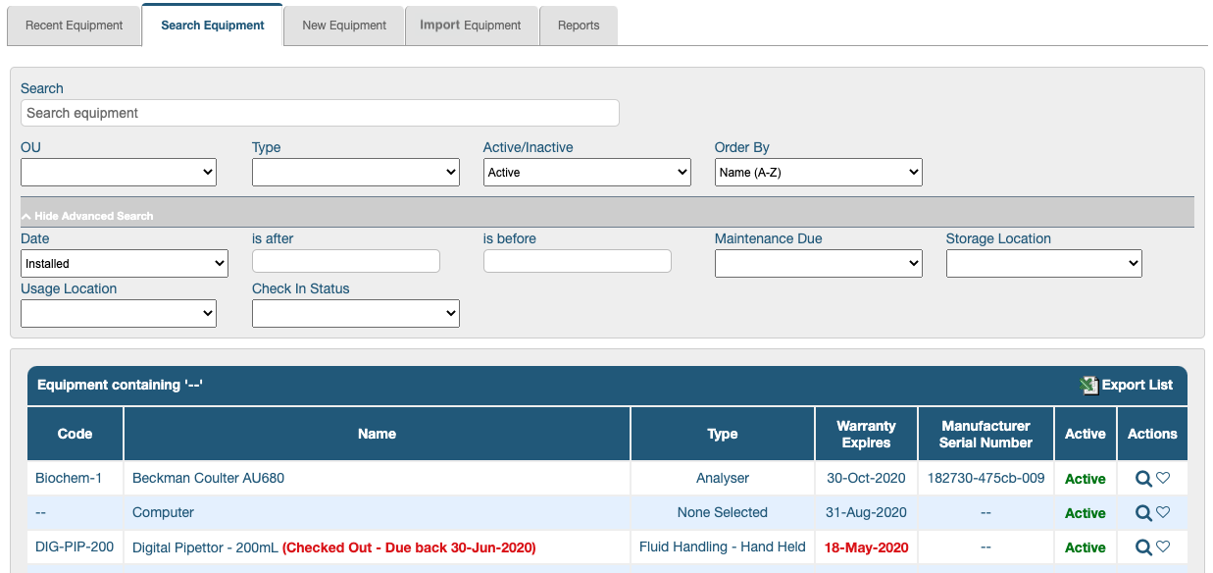Open the New Equipment tab
1213x573 pixels.
coord(344,26)
